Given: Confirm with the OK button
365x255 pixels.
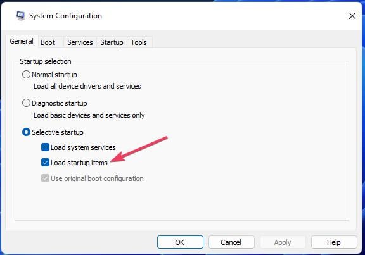Looking at the screenshot, I should point(180,242).
